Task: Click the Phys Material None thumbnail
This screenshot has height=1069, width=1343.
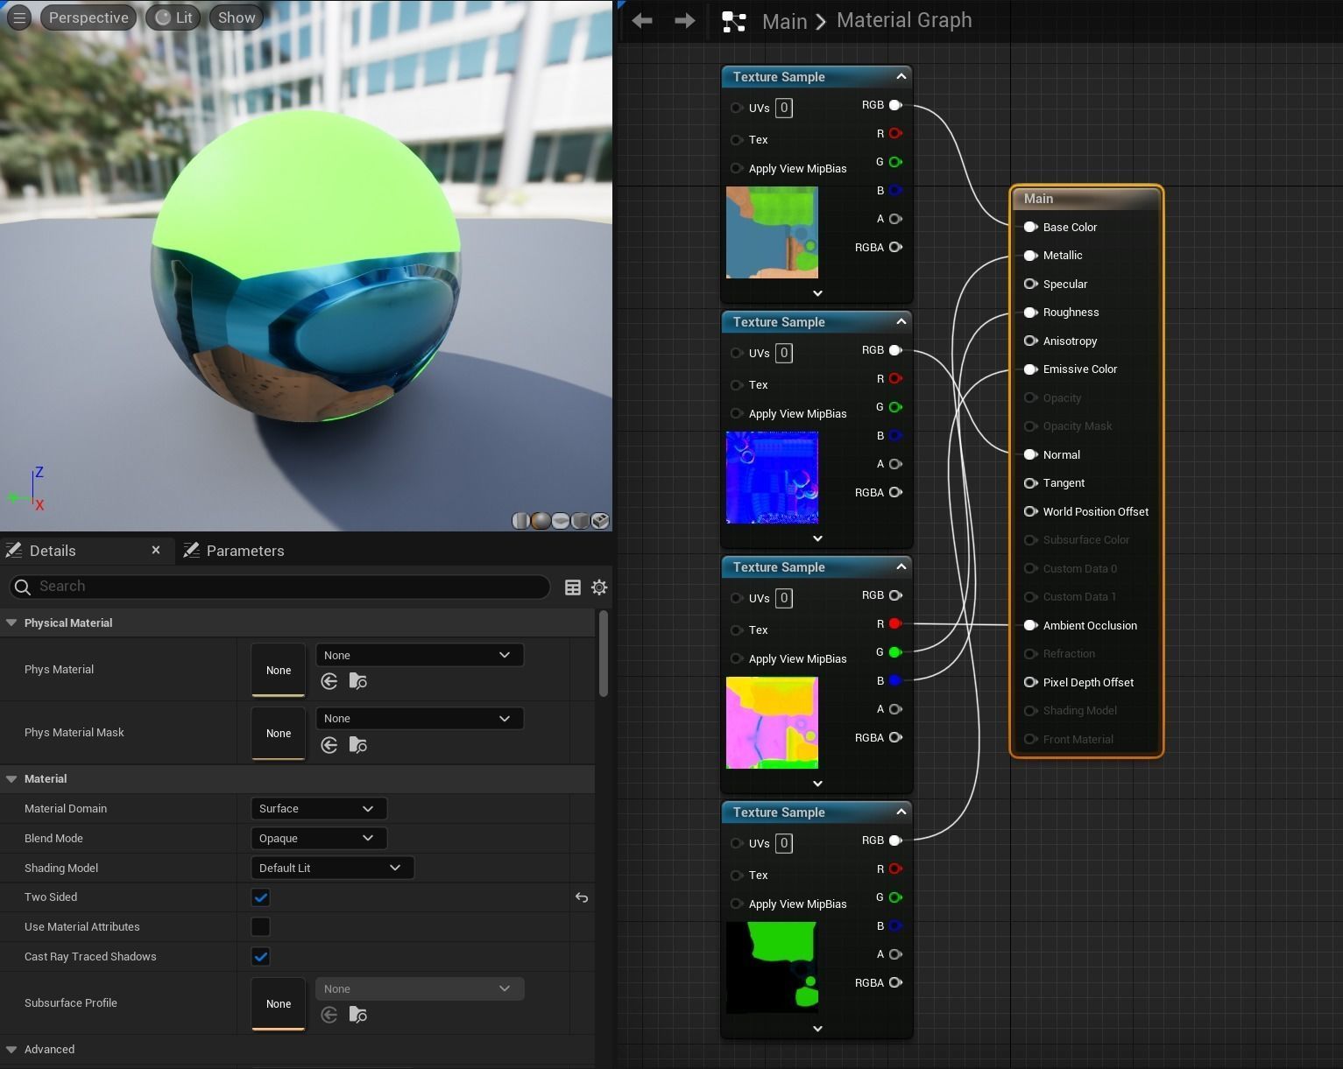Action: pos(279,670)
